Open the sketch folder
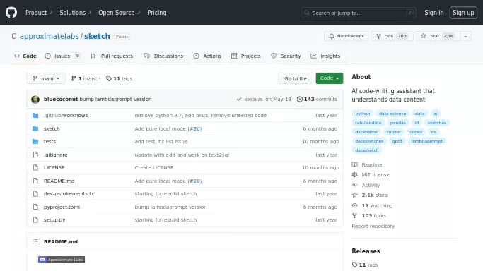 pos(52,128)
